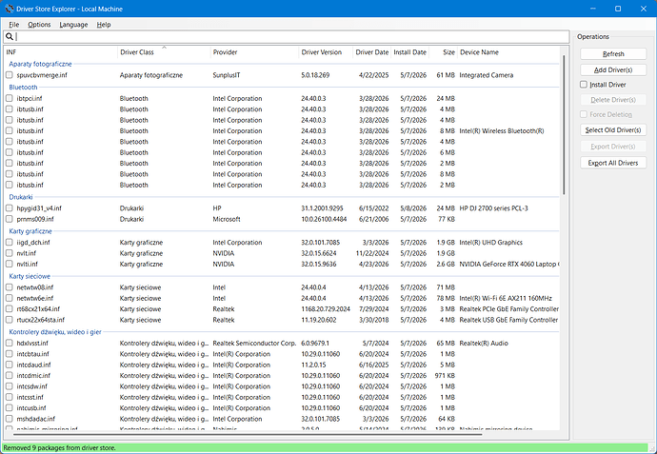Click the status bar removal message
The width and height of the screenshot is (657, 454).
59,447
